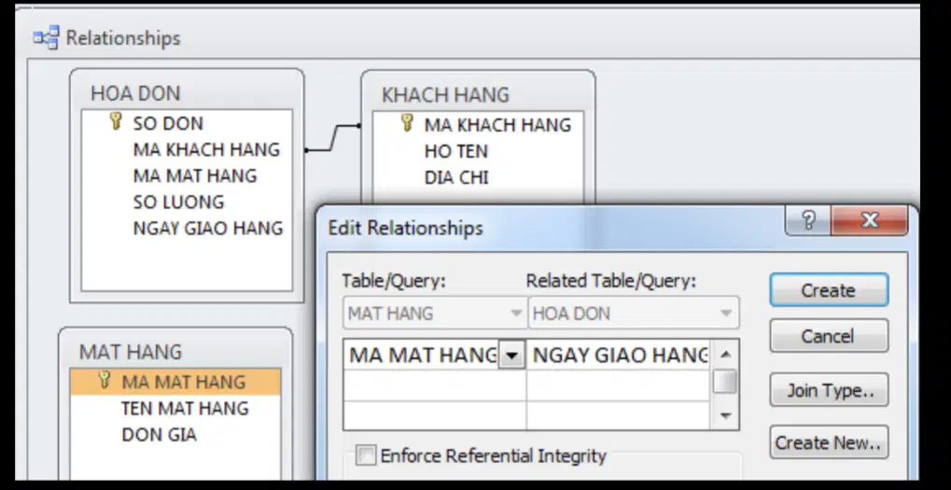Open the MA MAT HANG field dropdown arrow
The height and width of the screenshot is (490, 951).
(511, 356)
